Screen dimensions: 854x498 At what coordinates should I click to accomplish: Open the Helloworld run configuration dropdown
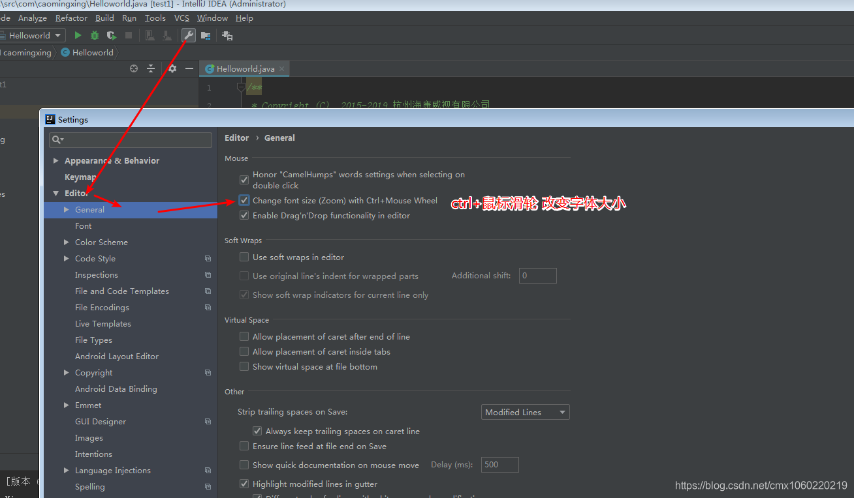[31, 35]
